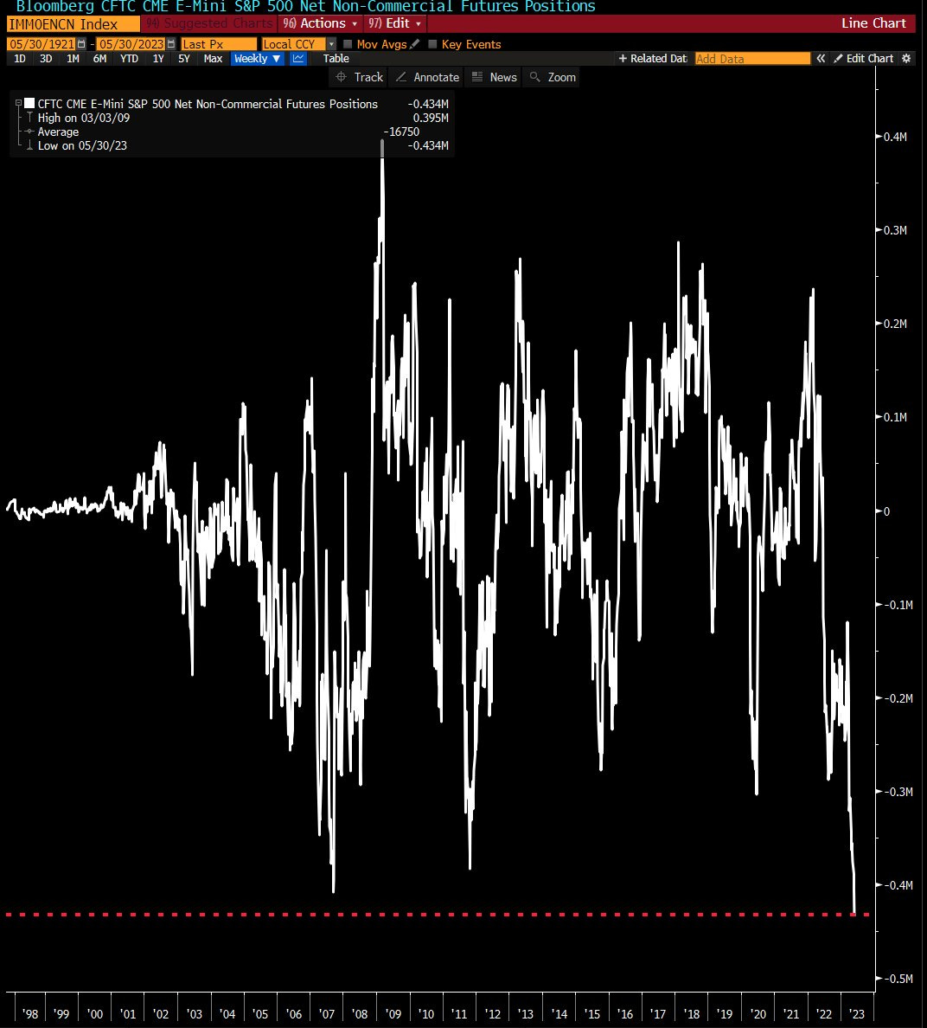927x1028 pixels.
Task: Click Edit Chart pencil button
Action: [x=864, y=58]
